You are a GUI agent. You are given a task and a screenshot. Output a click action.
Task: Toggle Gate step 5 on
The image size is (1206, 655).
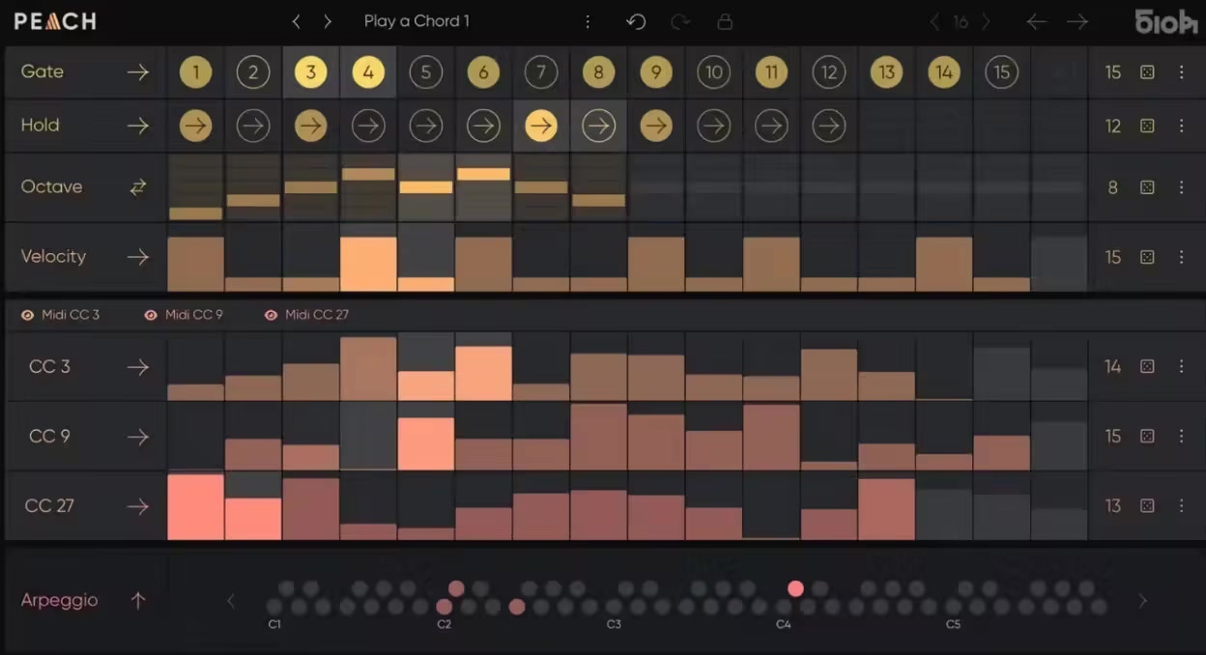tap(425, 72)
